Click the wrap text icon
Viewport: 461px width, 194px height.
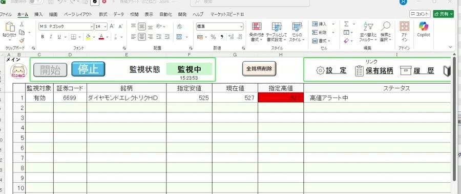click(x=179, y=27)
